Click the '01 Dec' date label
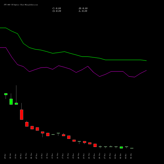Viewport: 164px width, 164px height. pyautogui.click(x=115, y=156)
